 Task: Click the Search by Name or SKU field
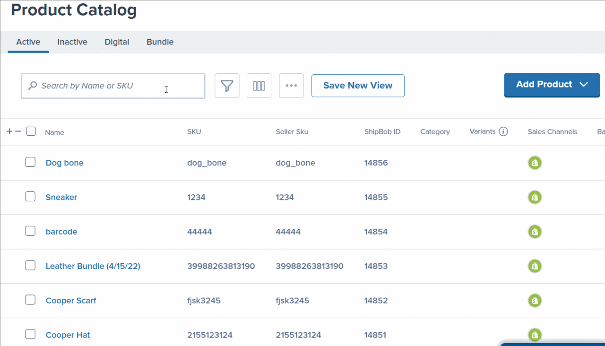[x=112, y=86]
